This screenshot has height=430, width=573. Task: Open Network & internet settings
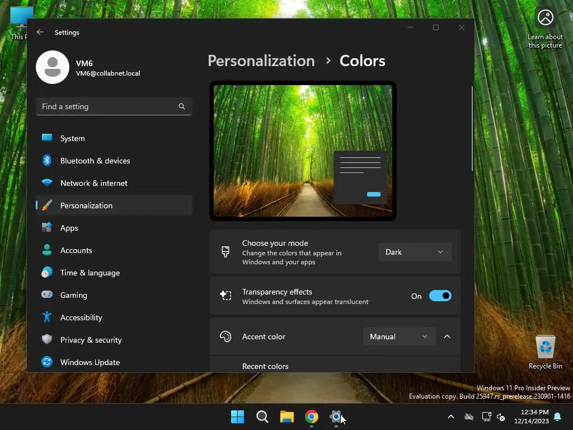pos(114,183)
